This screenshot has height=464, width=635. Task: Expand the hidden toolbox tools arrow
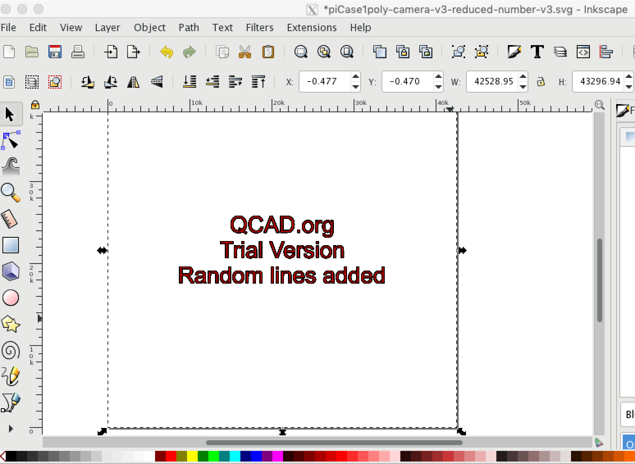pyautogui.click(x=11, y=429)
